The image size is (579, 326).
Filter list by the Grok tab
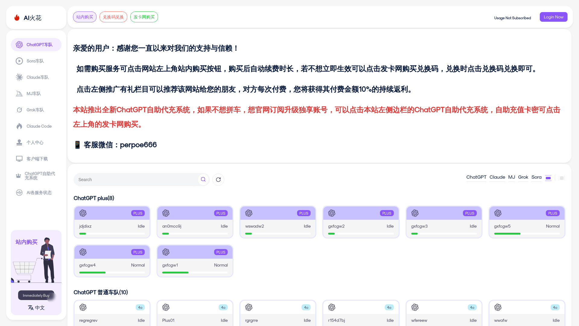click(x=523, y=177)
